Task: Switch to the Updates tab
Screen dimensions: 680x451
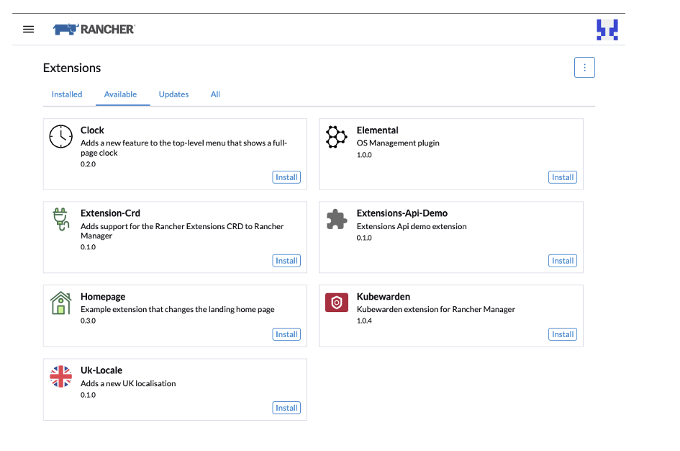Action: (x=173, y=94)
